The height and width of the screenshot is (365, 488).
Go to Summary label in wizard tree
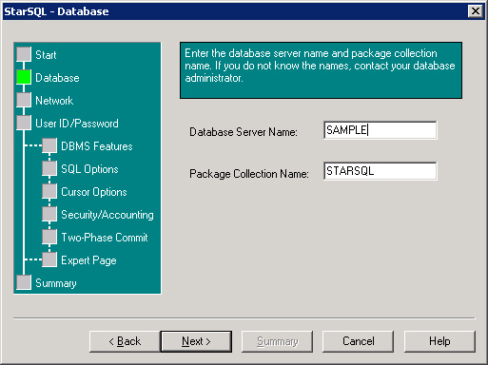tap(56, 283)
